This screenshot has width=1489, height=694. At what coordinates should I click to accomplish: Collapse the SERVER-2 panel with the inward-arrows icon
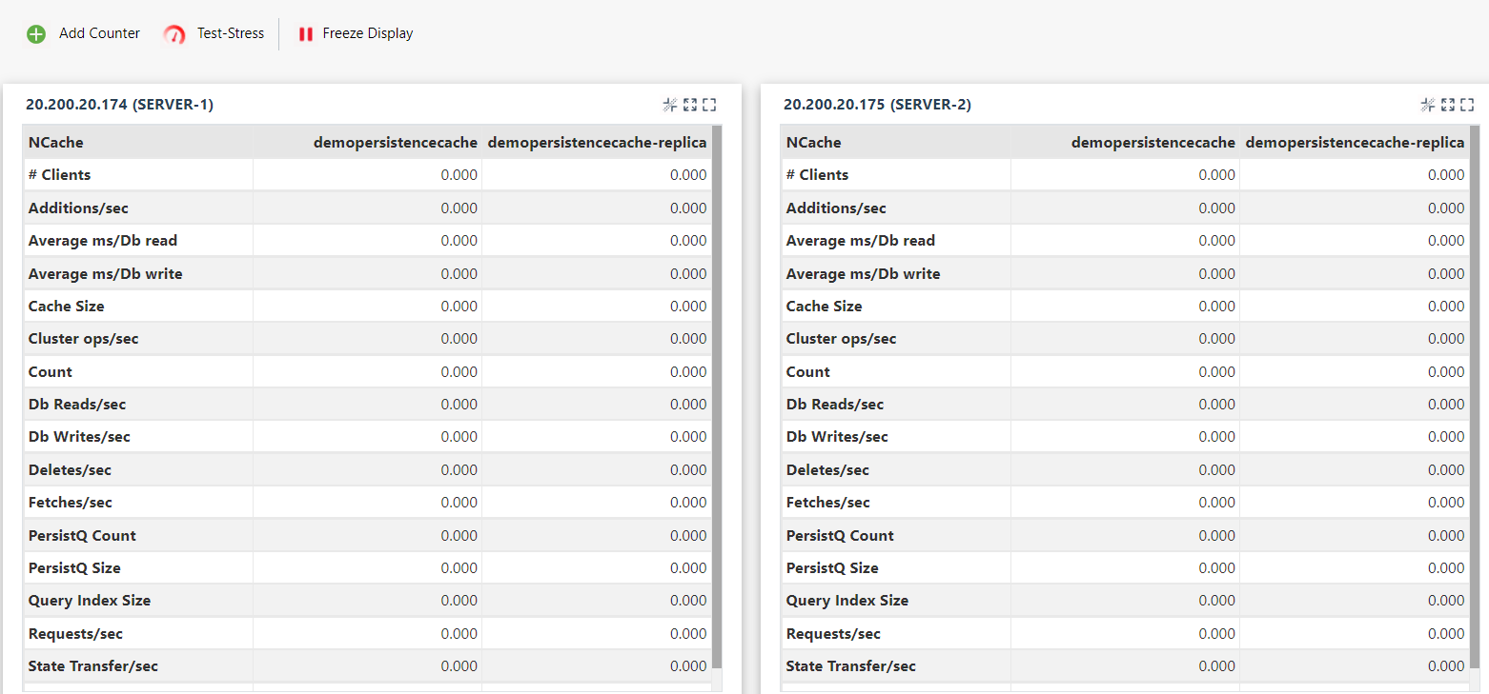pyautogui.click(x=1428, y=105)
